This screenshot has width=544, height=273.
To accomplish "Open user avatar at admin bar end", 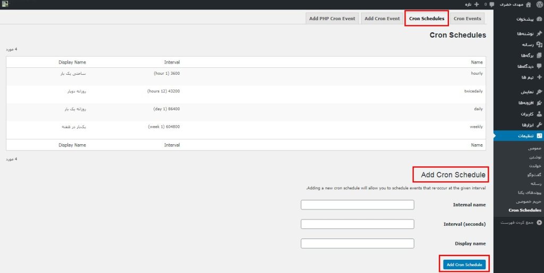I will [5, 4].
